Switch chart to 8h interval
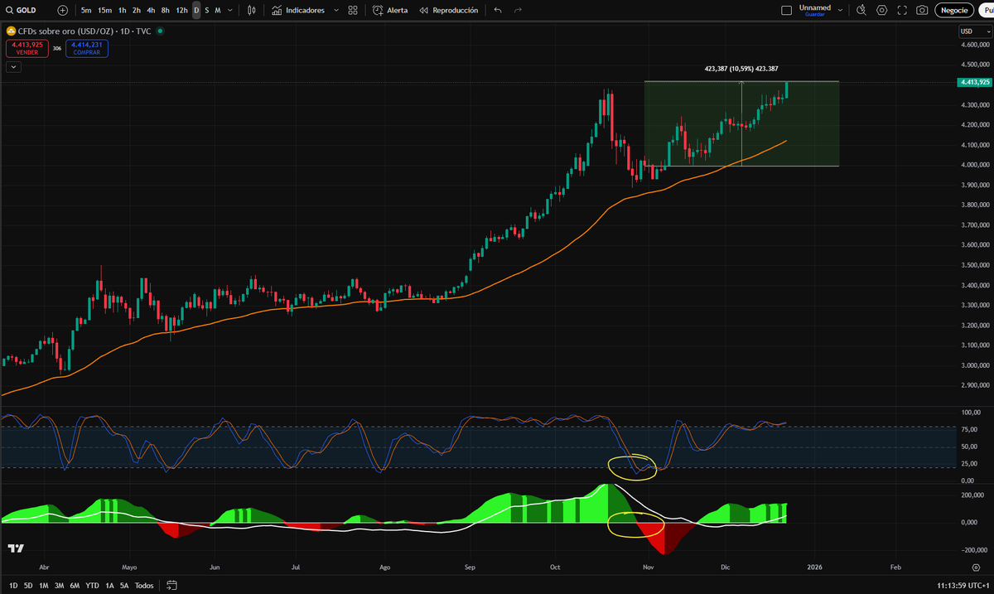This screenshot has width=994, height=594. pos(166,10)
